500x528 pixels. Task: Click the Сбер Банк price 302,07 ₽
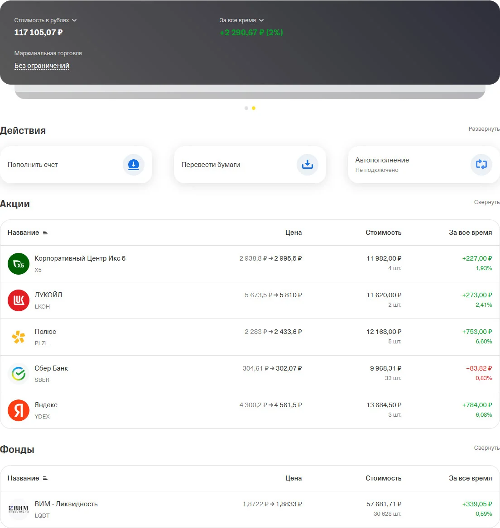click(x=288, y=368)
